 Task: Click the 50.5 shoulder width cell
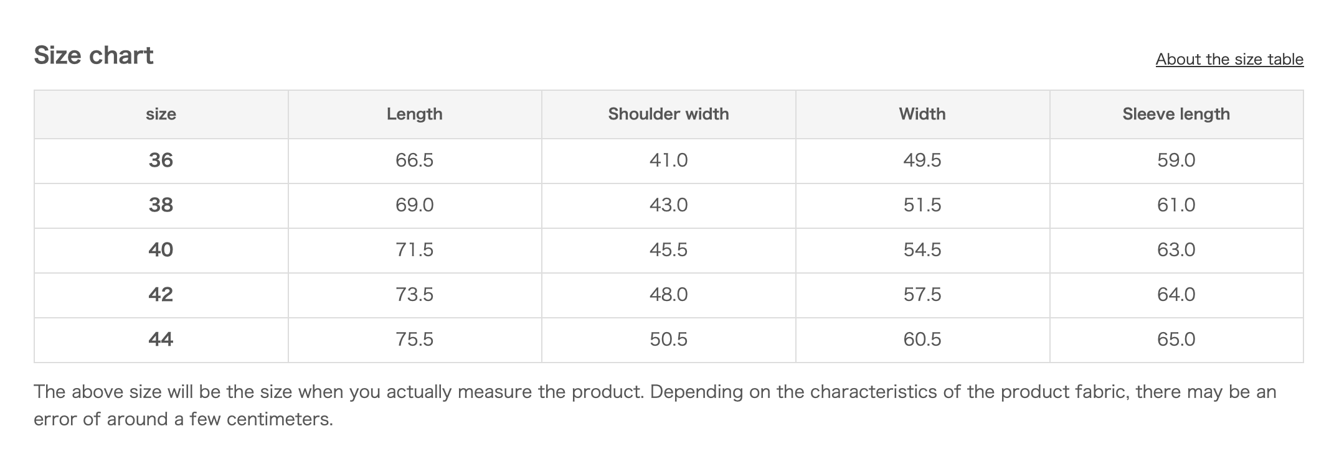[668, 340]
